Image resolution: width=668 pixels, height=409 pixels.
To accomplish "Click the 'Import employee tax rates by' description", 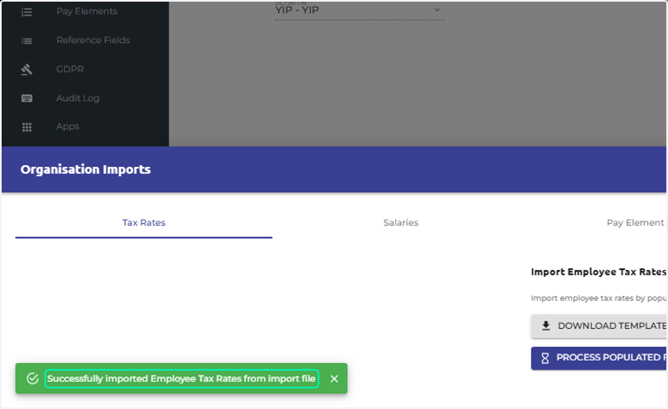I will pyautogui.click(x=598, y=298).
